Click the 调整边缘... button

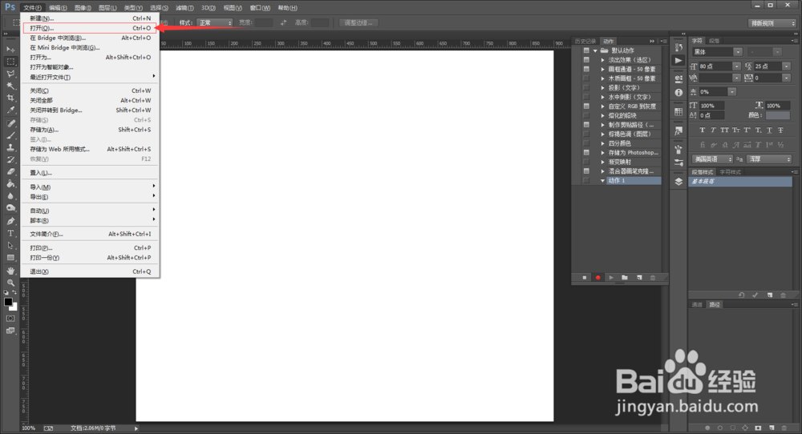[x=358, y=23]
